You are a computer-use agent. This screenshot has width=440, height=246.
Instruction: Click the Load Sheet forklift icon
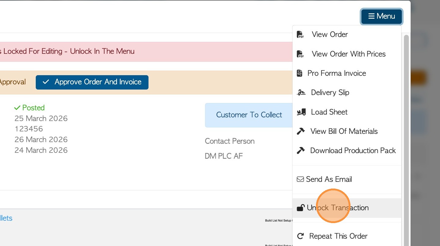[301, 112]
